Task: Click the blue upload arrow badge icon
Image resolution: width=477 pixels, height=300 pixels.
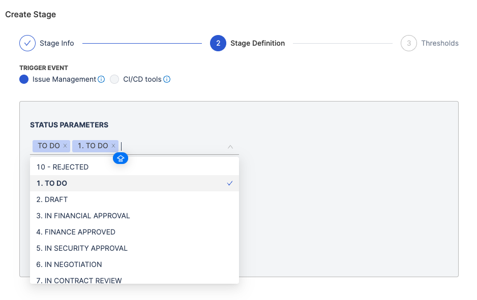Action: tap(121, 158)
